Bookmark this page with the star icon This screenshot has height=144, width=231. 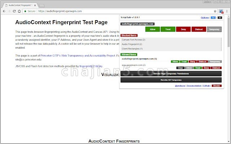pos(215,11)
